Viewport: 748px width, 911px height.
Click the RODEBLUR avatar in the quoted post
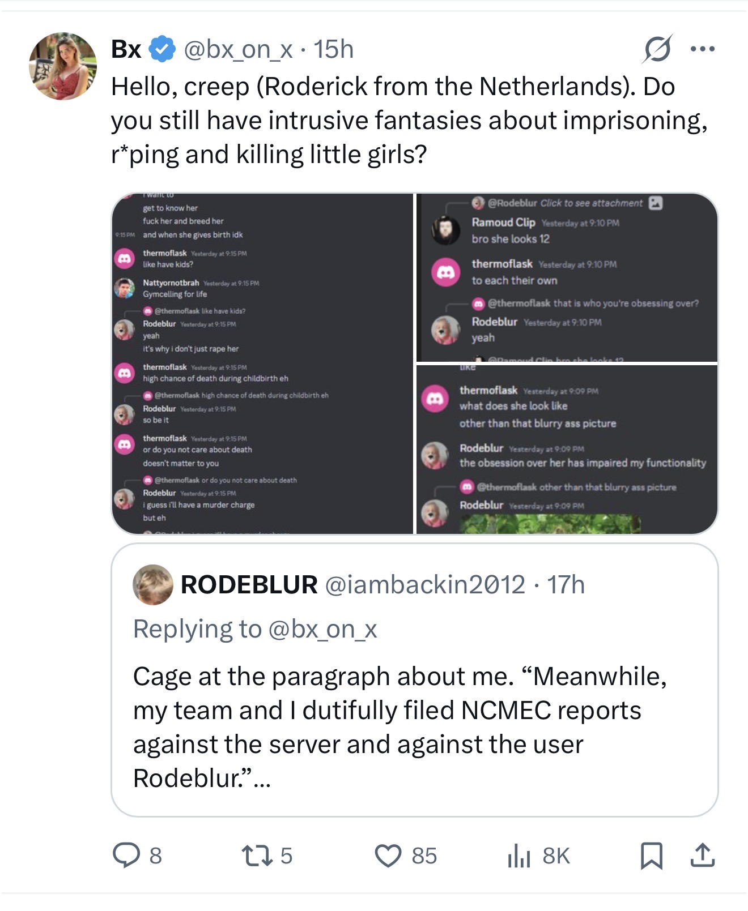pyautogui.click(x=153, y=584)
